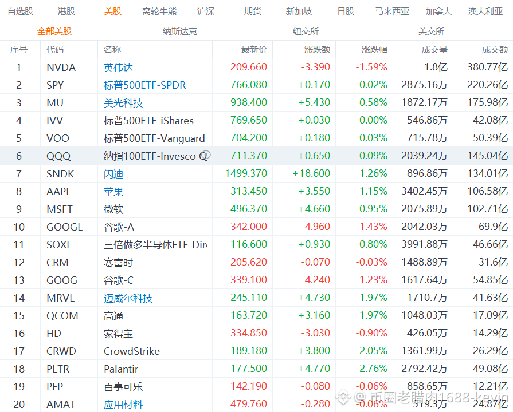The image size is (513, 412).
Task: Select the 谷歌-C row name
Action: click(119, 280)
